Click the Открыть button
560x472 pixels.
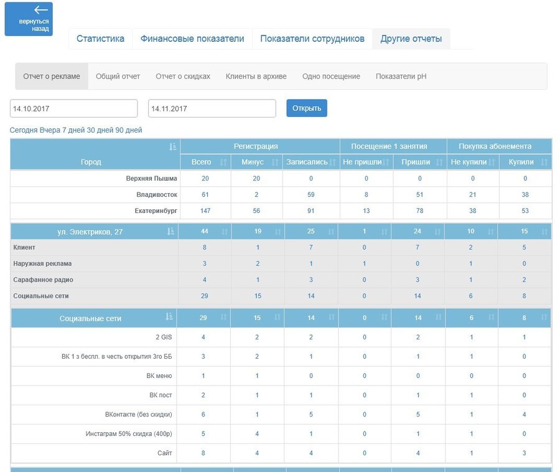[306, 108]
